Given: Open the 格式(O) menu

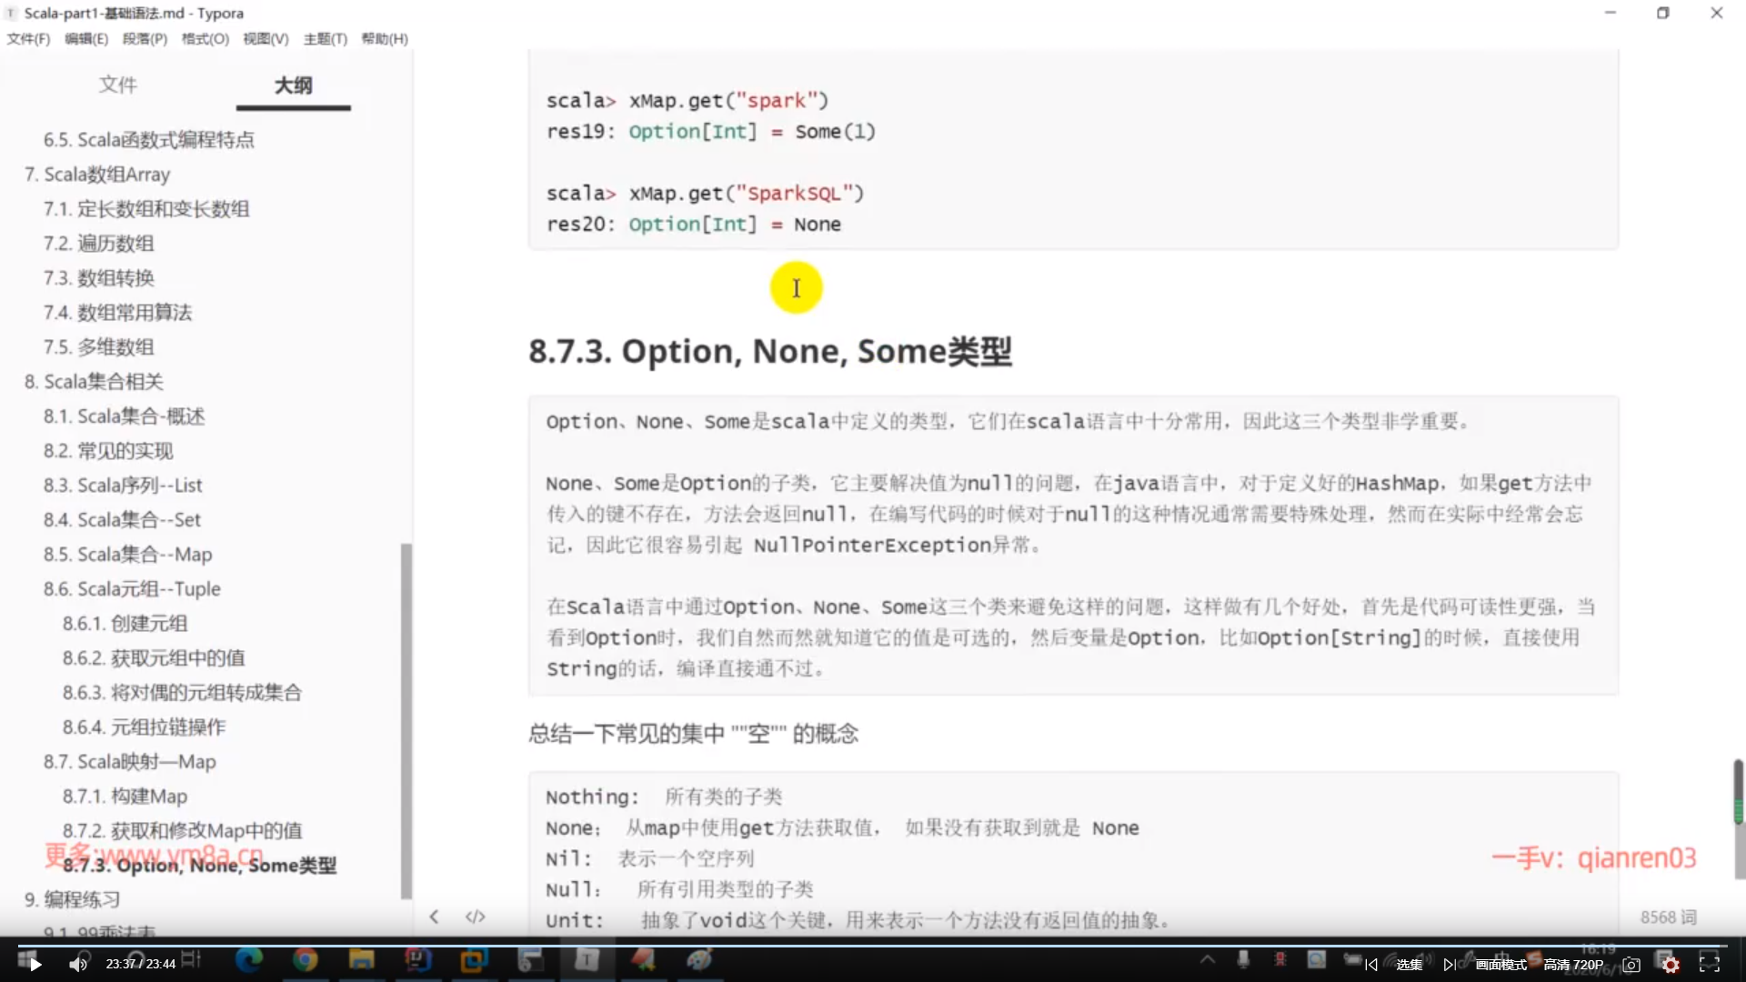Looking at the screenshot, I should [x=205, y=39].
